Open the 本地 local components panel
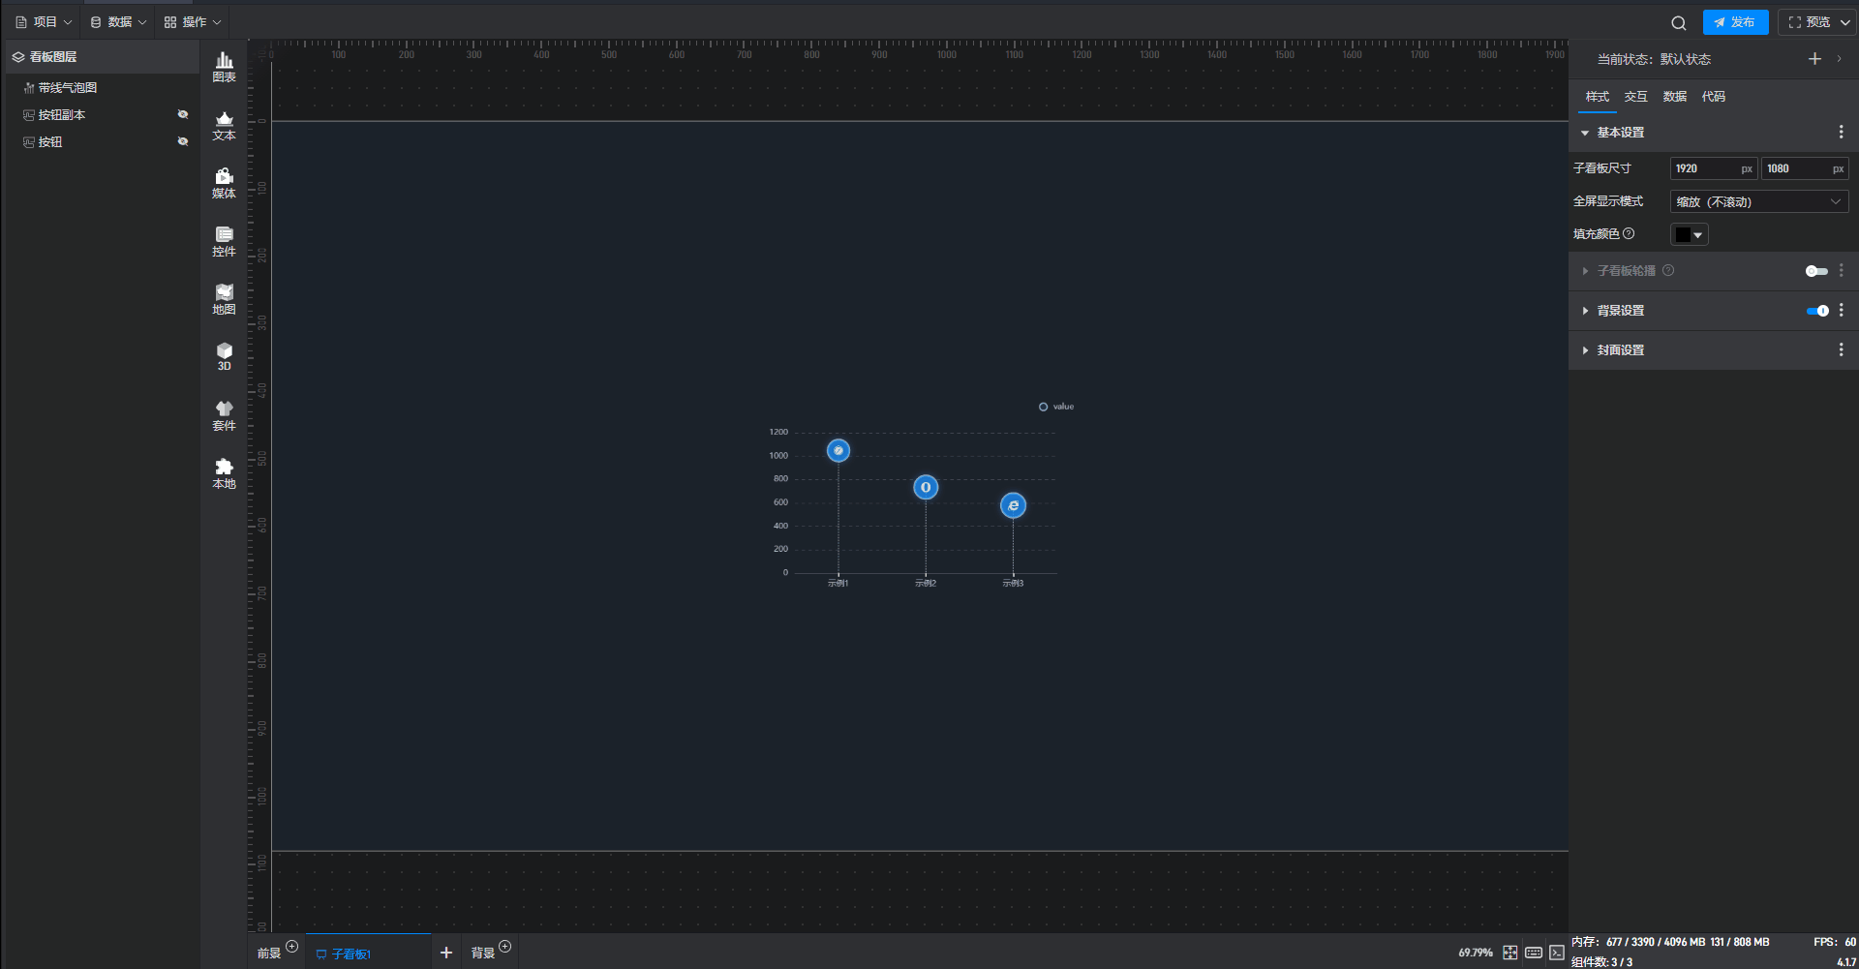Screen dimensions: 1859x969 pos(224,473)
